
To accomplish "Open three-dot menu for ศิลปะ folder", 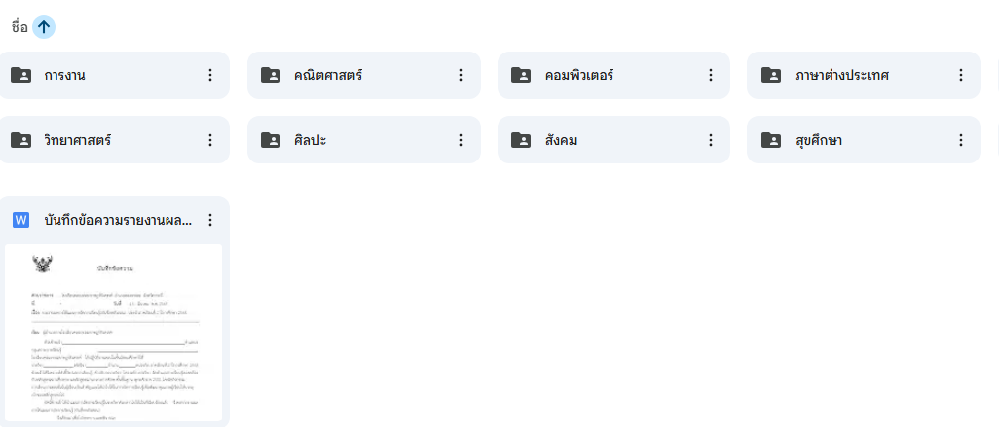I will click(x=460, y=140).
